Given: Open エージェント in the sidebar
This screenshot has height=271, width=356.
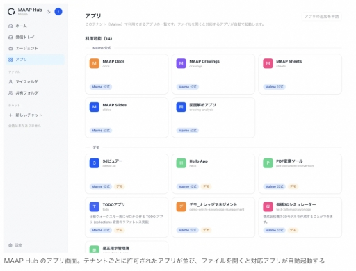Looking at the screenshot, I should point(35,48).
